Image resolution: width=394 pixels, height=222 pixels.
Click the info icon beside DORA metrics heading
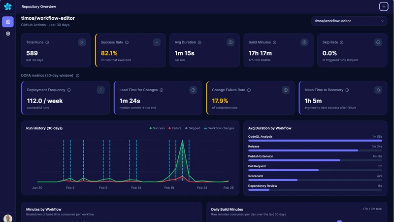[78, 75]
